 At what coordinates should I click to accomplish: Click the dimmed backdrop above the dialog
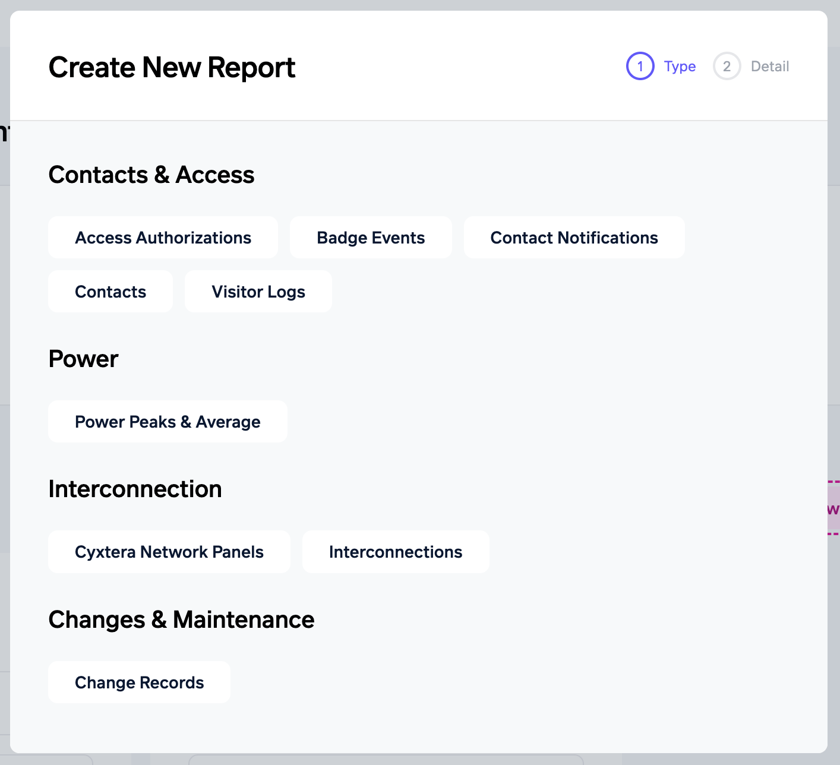[416, 5]
